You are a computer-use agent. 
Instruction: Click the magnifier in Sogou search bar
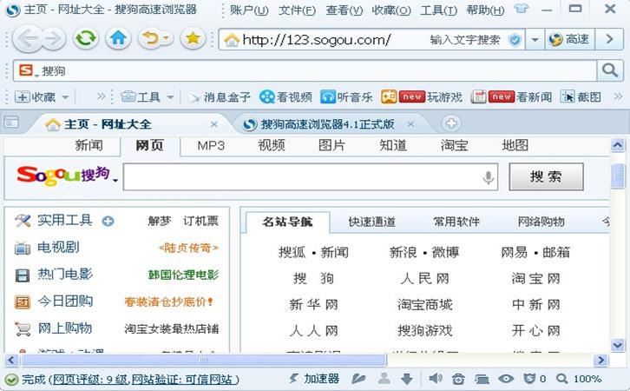[x=610, y=70]
